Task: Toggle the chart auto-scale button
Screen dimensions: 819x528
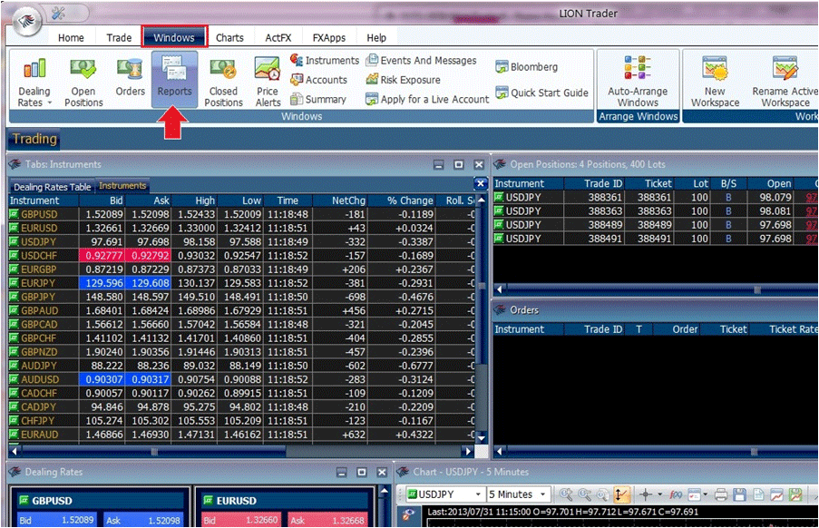Action: [x=621, y=494]
